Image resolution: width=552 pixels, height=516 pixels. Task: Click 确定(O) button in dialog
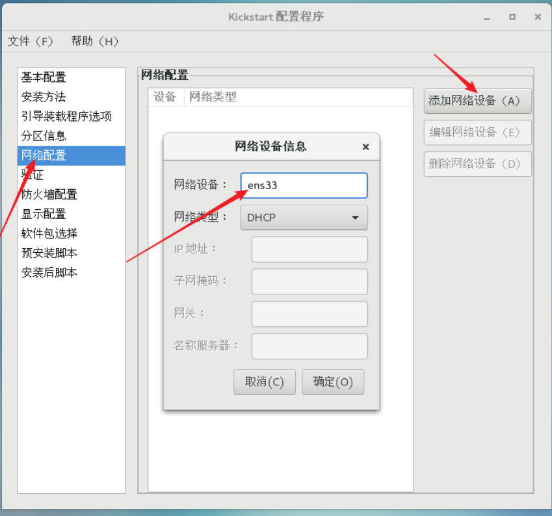point(333,382)
